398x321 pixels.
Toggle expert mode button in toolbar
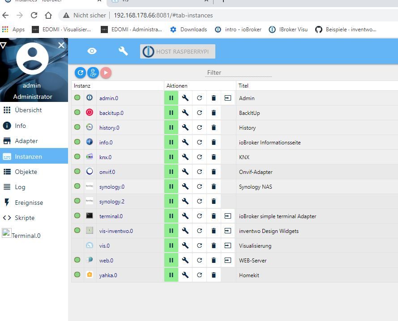[93, 73]
